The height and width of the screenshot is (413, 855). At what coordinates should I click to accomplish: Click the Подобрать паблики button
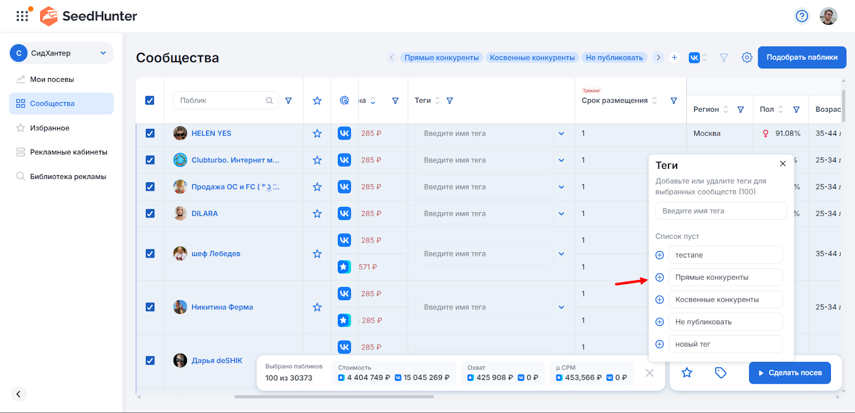tap(802, 58)
